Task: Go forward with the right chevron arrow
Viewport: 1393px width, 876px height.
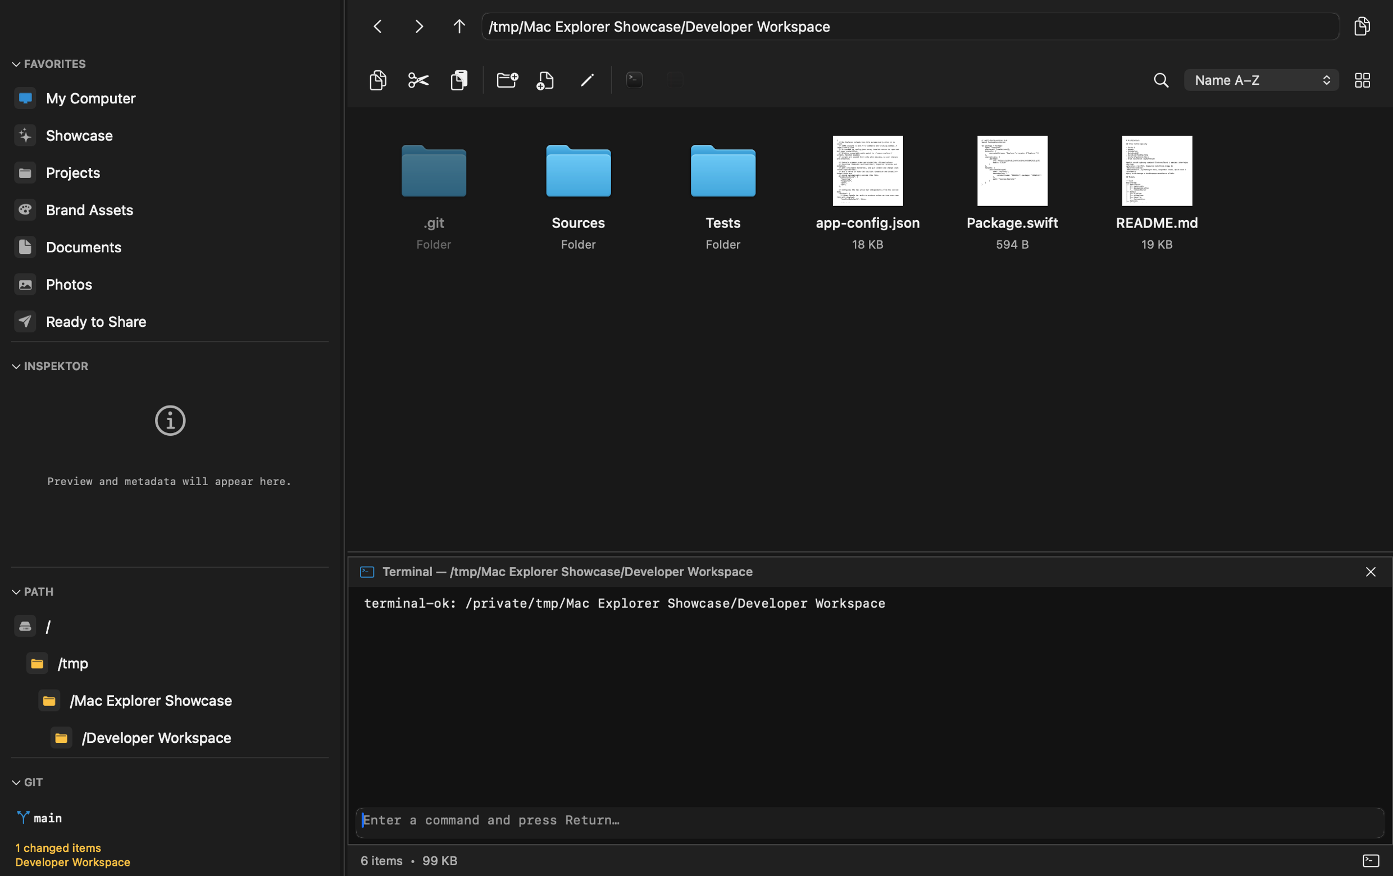Action: [419, 26]
